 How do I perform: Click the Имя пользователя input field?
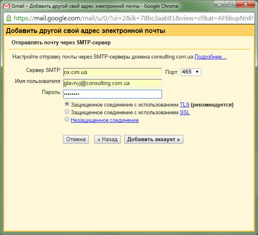112,83
